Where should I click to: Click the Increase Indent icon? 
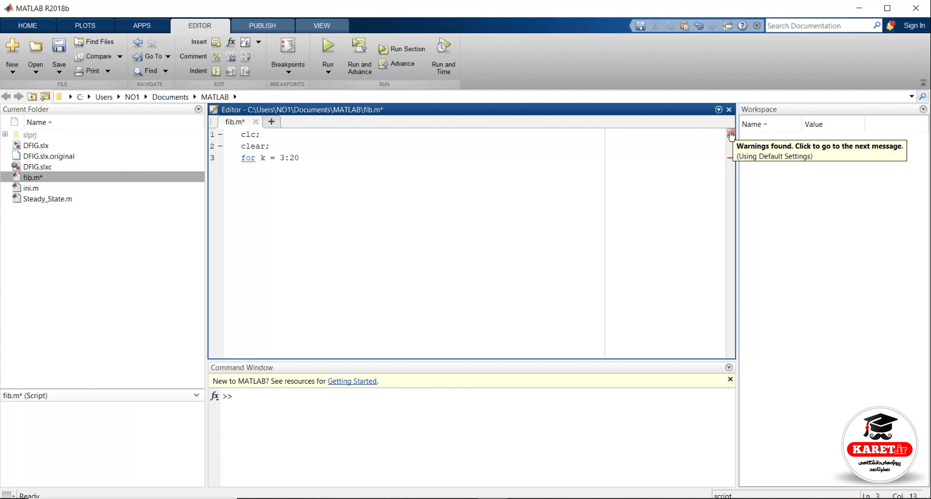tap(231, 71)
